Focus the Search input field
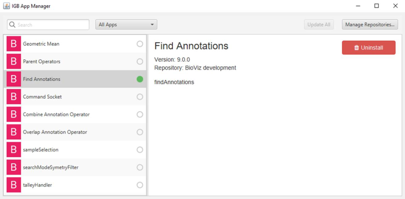 pyautogui.click(x=48, y=25)
